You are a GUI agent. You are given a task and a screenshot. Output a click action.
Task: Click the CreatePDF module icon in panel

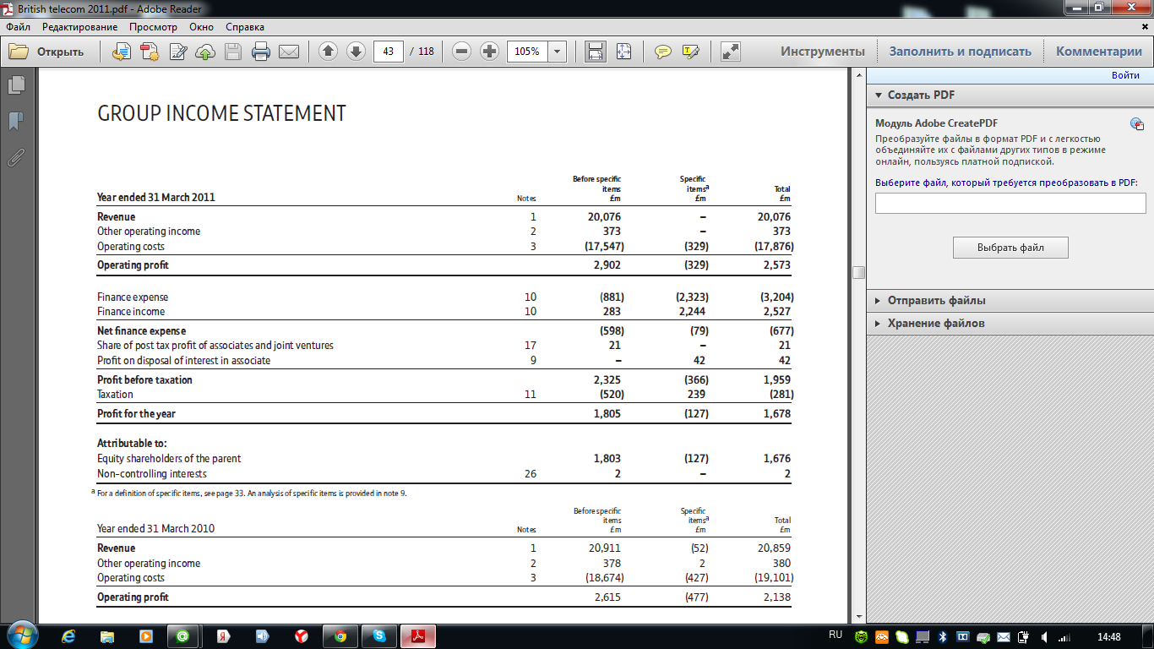tap(1136, 124)
